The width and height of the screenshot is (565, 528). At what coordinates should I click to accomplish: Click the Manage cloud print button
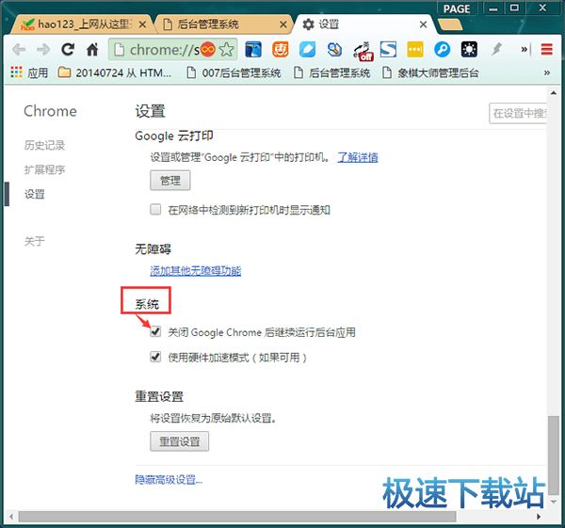[x=170, y=180]
